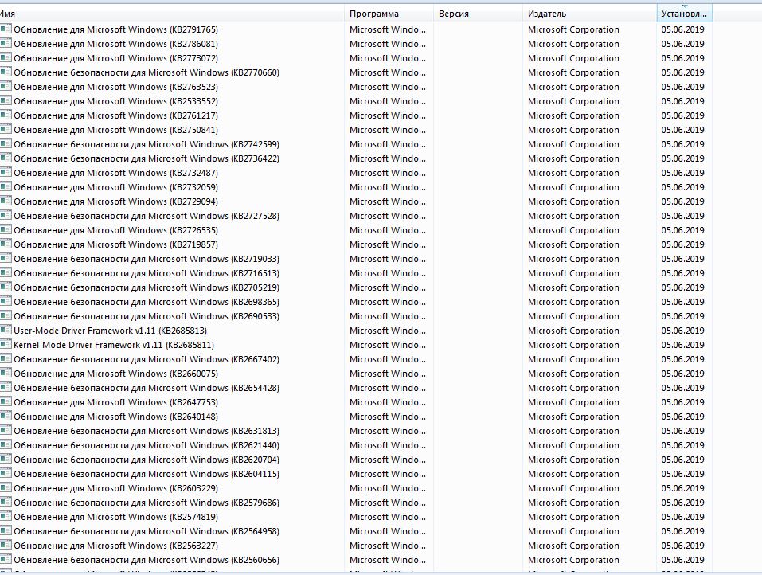Select security update name with KB2620704
The height and width of the screenshot is (575, 762).
[147, 460]
